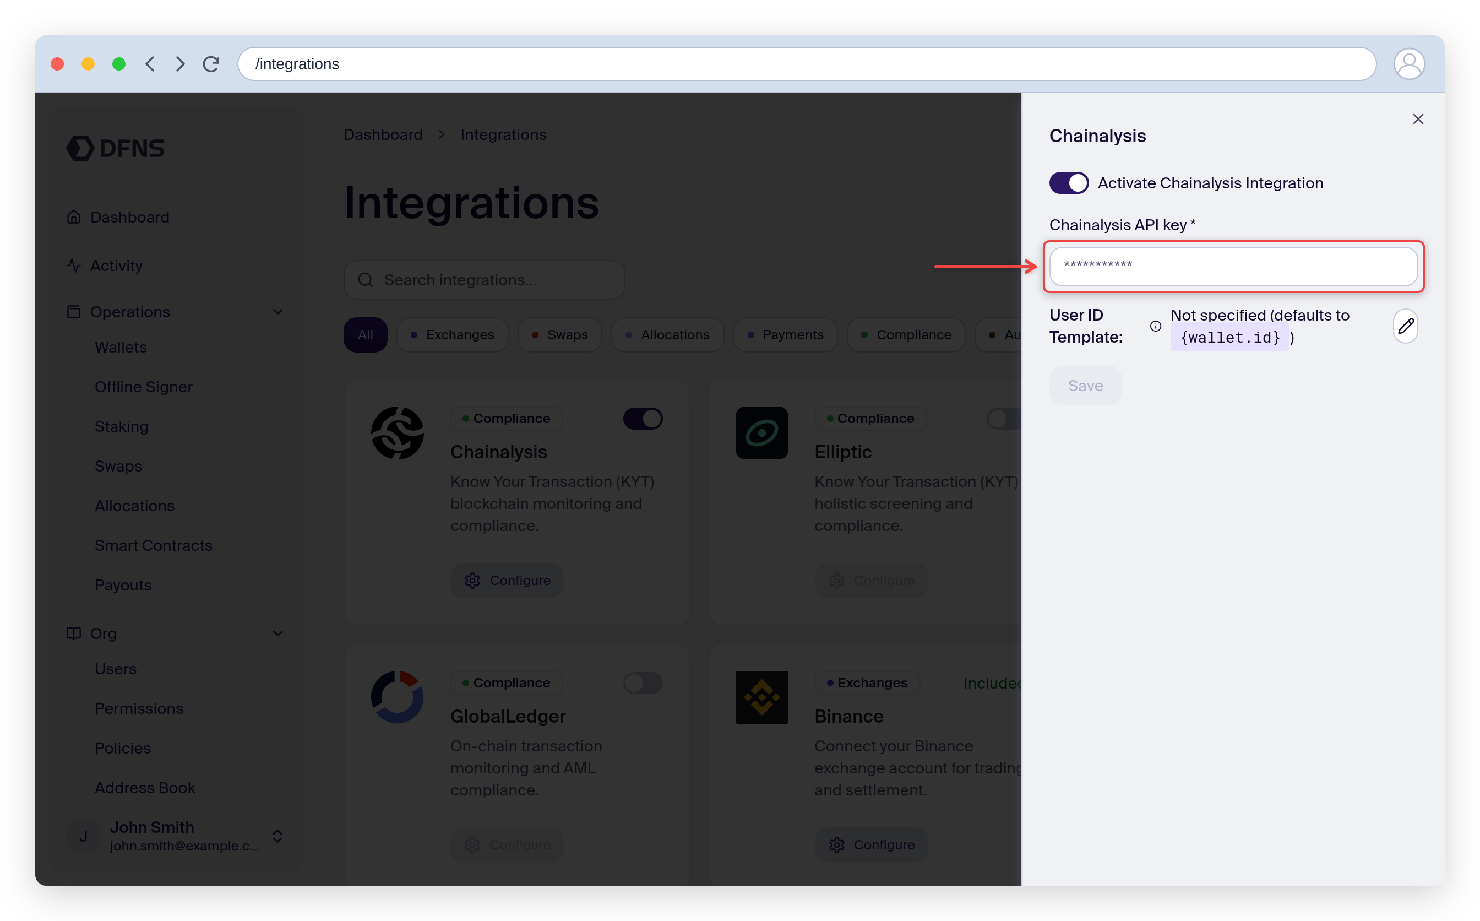
Task: Click the GlobalLedger logo on card
Action: click(x=398, y=697)
